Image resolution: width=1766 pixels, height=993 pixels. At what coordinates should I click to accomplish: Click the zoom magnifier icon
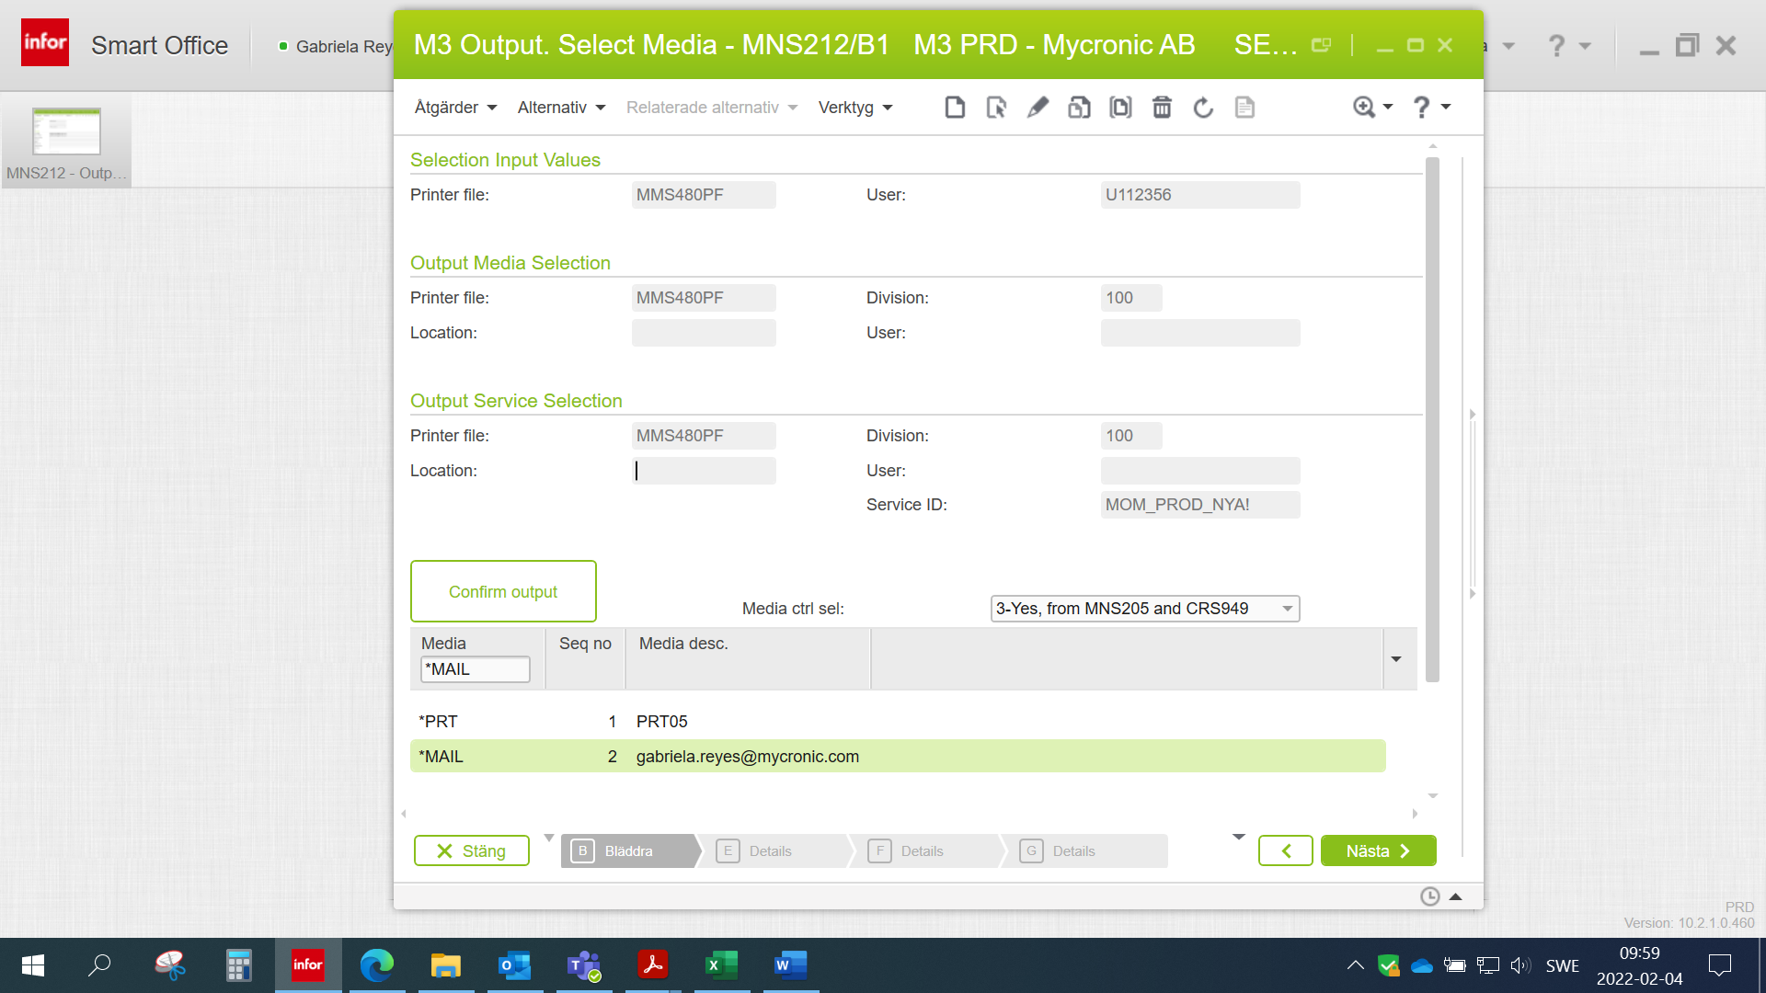[1364, 108]
